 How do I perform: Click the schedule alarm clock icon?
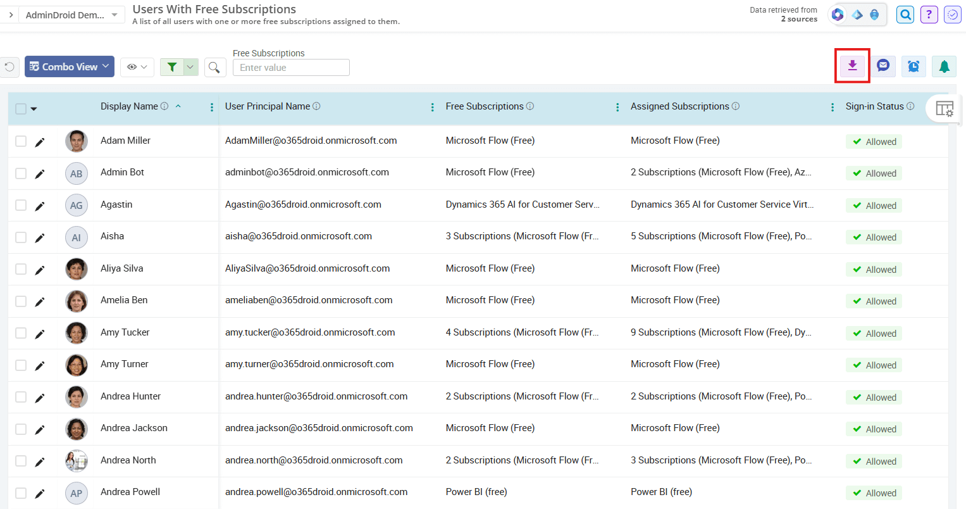click(913, 66)
